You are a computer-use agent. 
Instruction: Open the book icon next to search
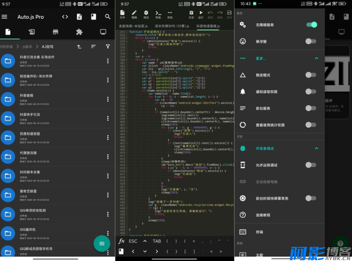pyautogui.click(x=93, y=17)
